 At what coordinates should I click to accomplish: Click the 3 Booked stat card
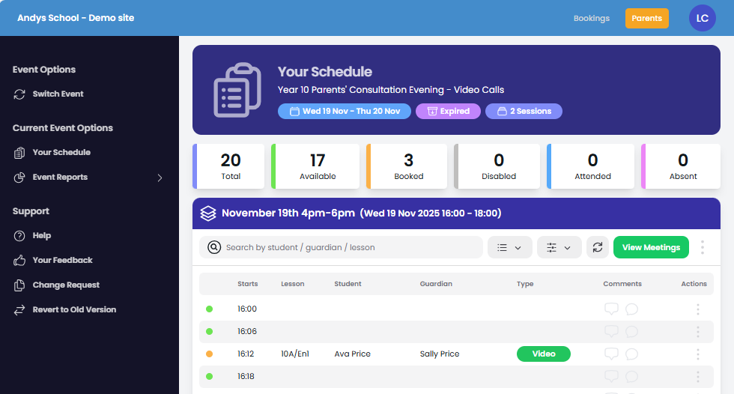[x=406, y=166]
